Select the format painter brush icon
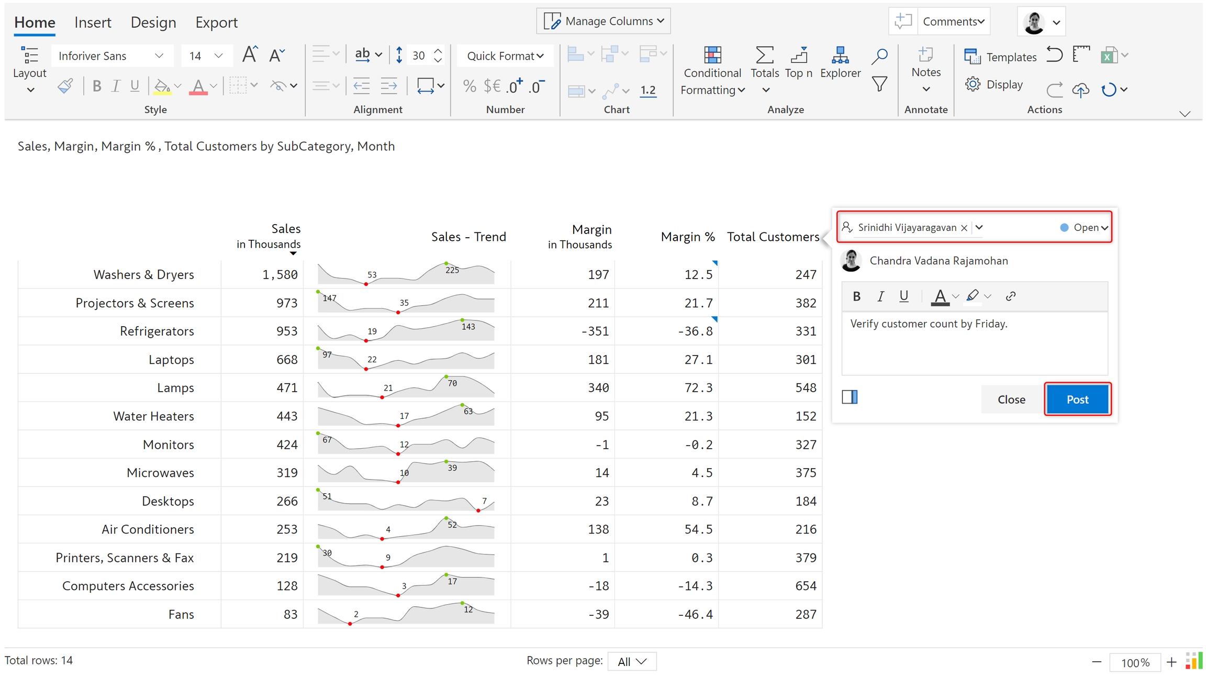 65,85
